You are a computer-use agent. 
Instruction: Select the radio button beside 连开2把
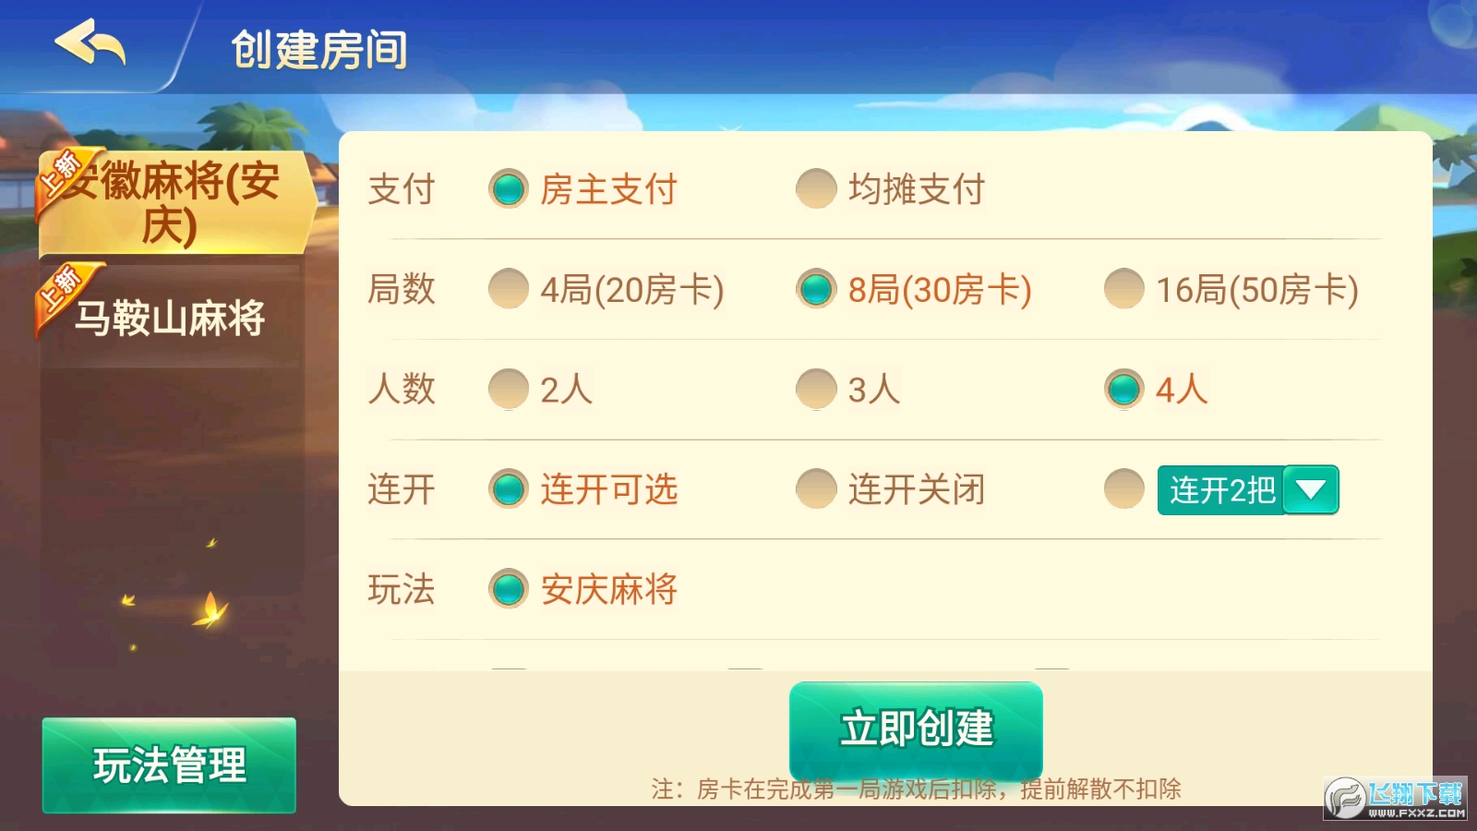(x=1123, y=489)
